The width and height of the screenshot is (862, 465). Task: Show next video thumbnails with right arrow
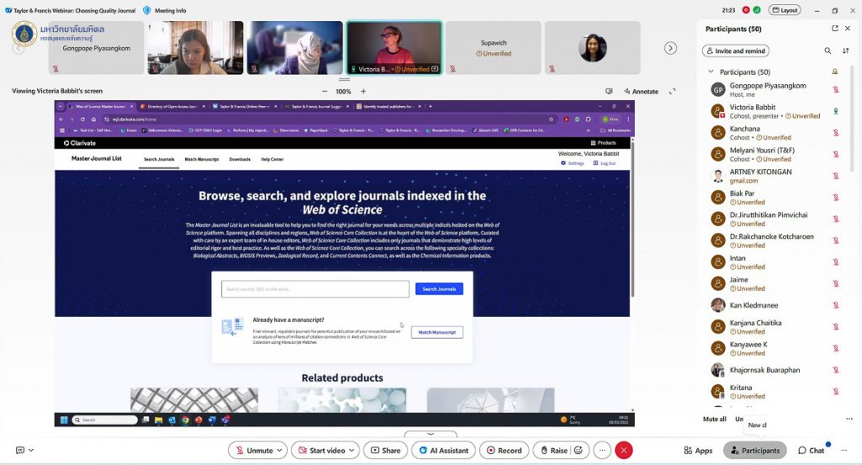(x=670, y=48)
